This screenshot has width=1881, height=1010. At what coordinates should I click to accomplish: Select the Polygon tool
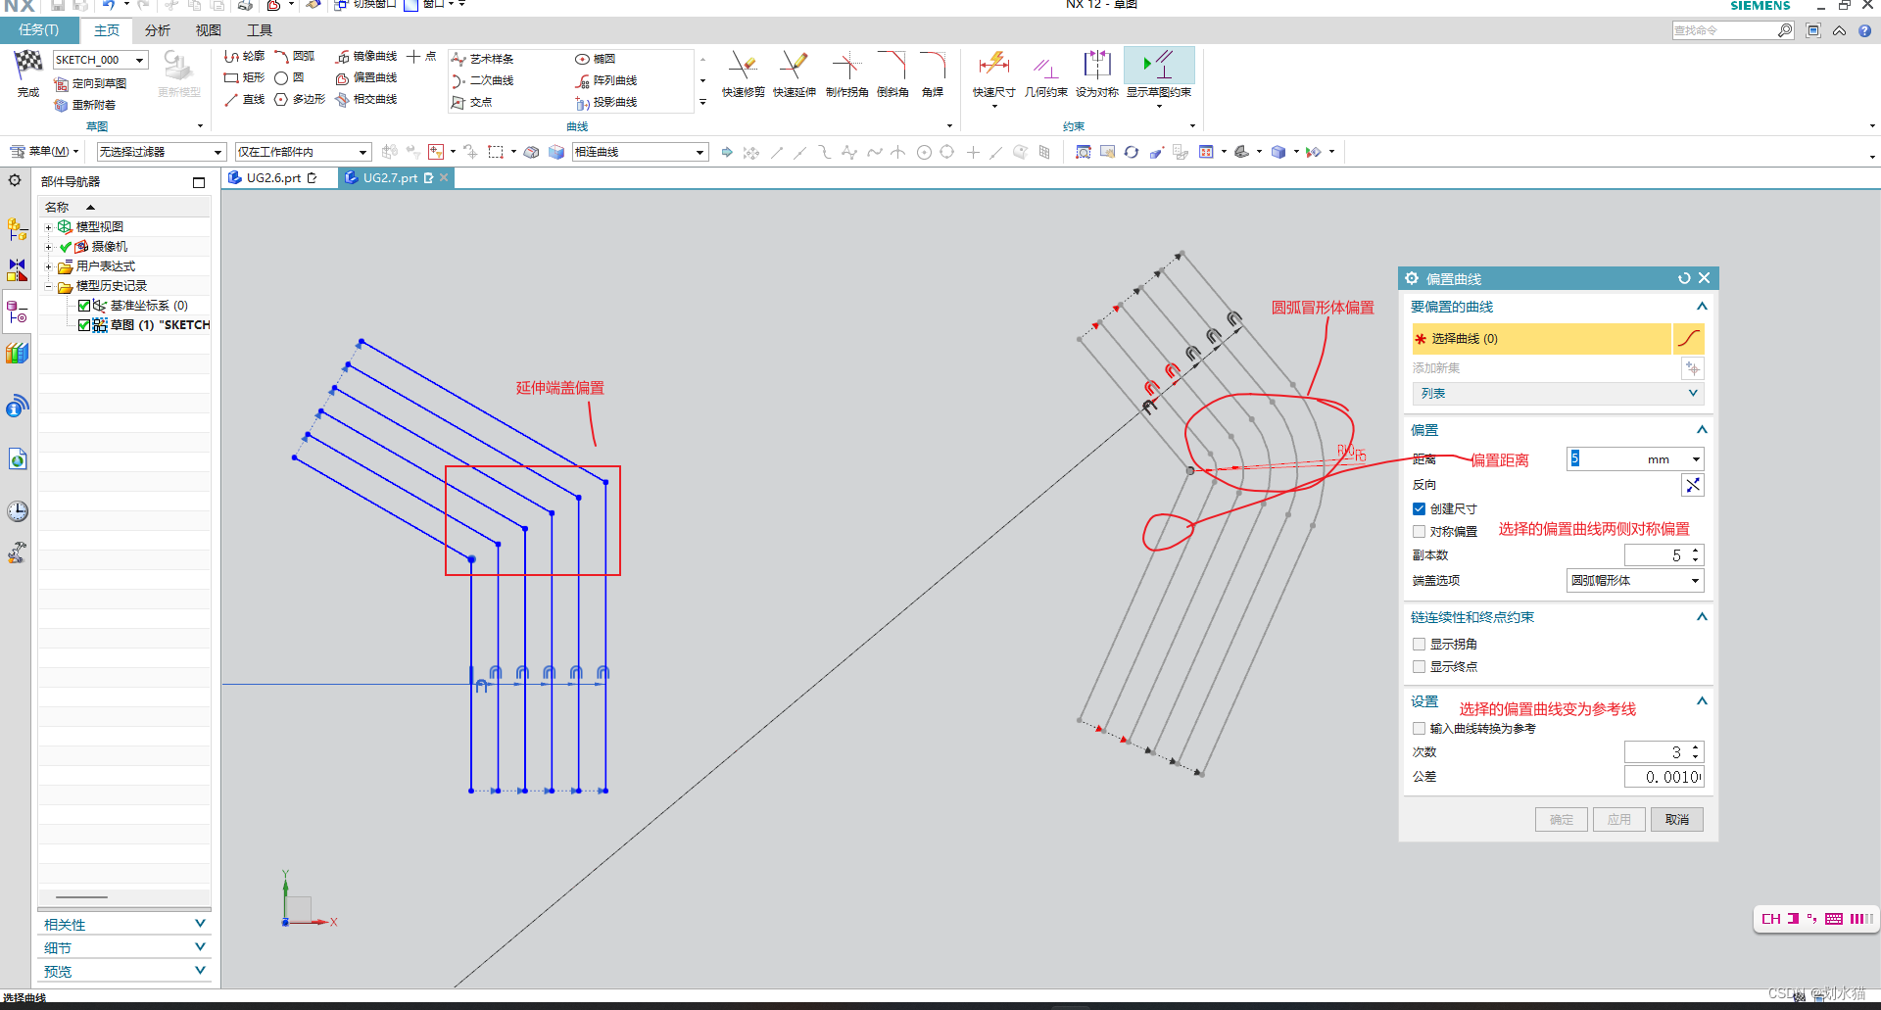300,99
